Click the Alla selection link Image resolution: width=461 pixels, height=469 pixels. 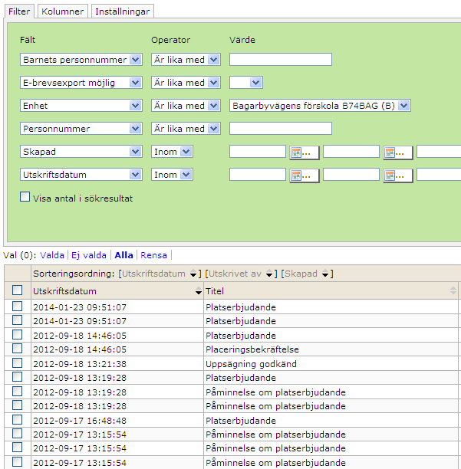pos(123,255)
